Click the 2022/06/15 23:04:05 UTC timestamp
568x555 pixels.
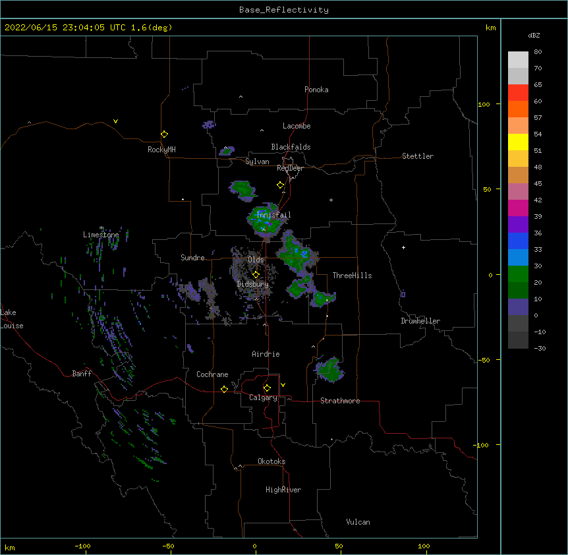pos(88,28)
